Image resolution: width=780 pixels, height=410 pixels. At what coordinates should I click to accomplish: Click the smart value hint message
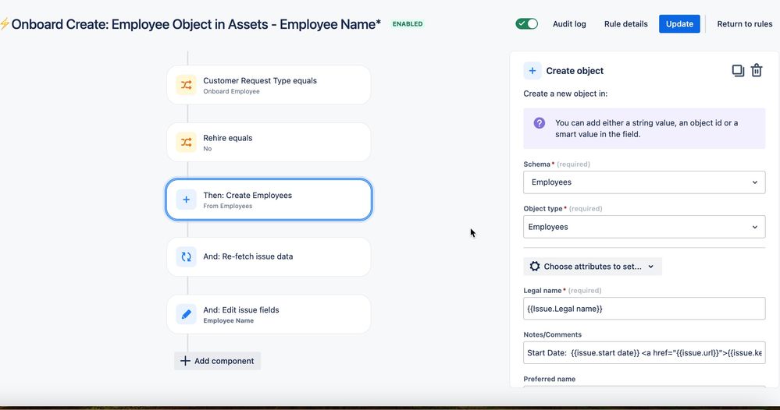pyautogui.click(x=646, y=129)
